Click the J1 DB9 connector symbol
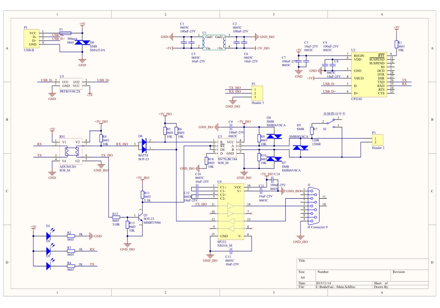Screen dimensions: 440x308 point(314,206)
